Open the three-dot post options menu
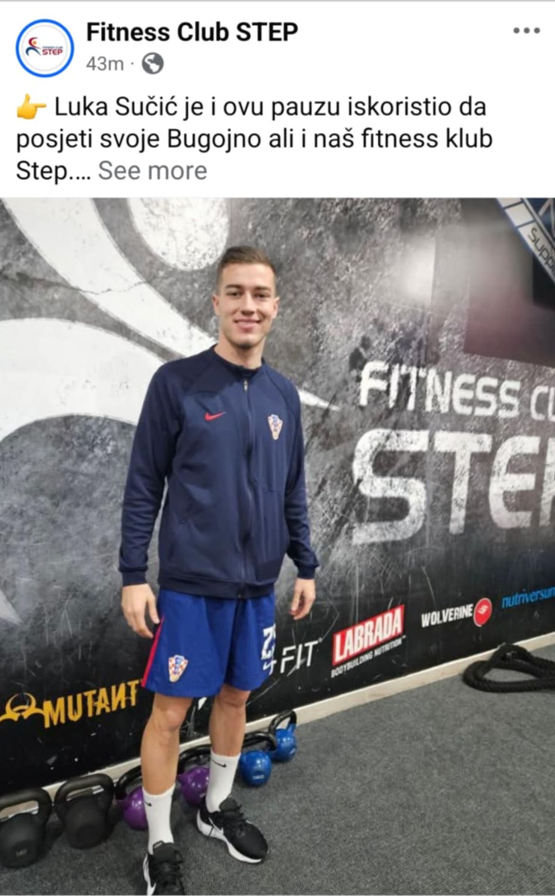The width and height of the screenshot is (555, 896). [x=526, y=31]
